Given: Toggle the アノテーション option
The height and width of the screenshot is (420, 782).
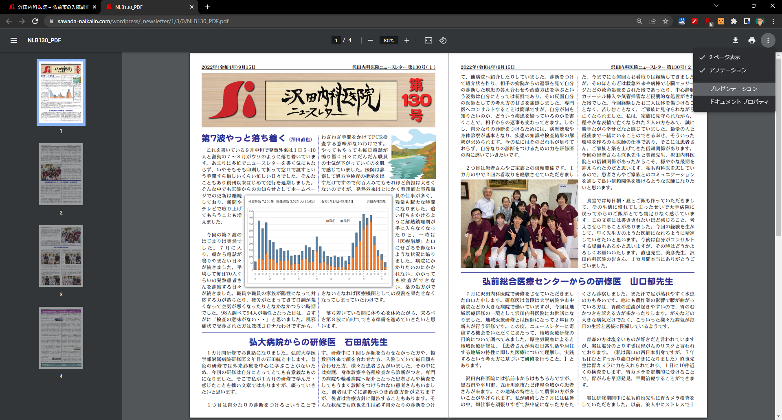Looking at the screenshot, I should click(734, 70).
